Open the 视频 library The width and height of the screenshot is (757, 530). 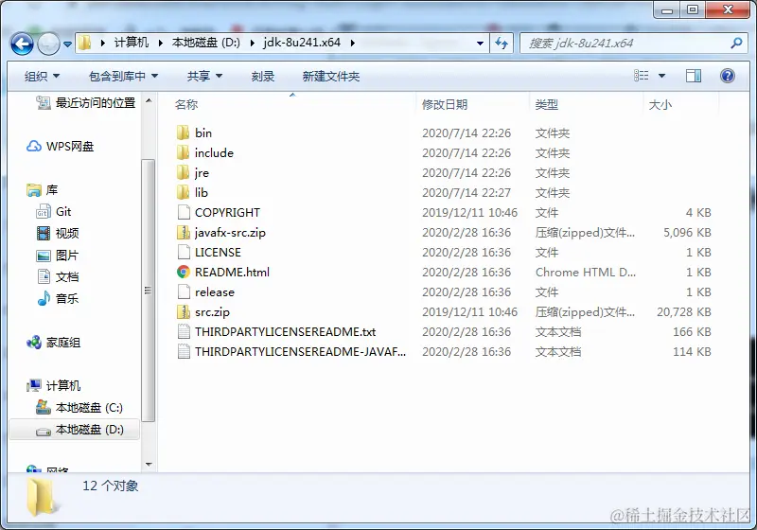(x=58, y=234)
